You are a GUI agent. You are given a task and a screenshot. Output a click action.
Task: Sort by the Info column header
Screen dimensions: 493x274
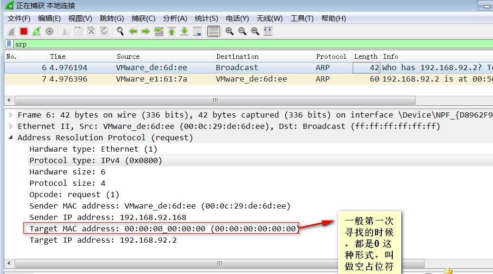437,56
